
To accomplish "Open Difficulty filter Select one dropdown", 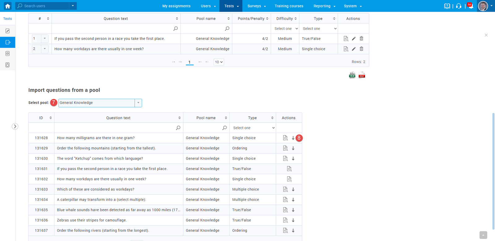I will [x=286, y=29].
